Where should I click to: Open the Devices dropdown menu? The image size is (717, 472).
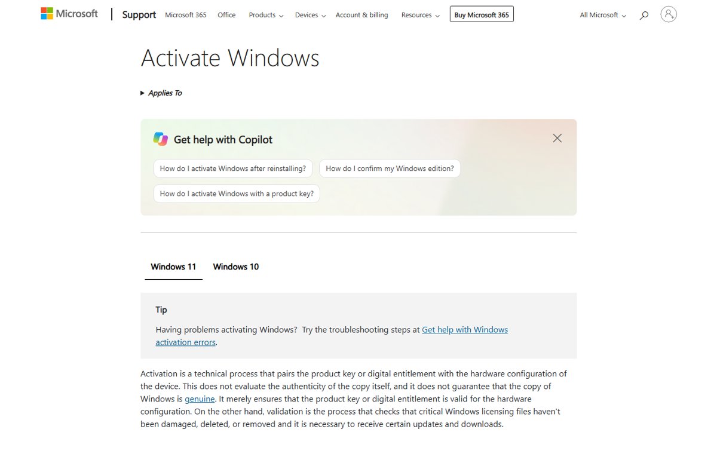[x=311, y=15]
